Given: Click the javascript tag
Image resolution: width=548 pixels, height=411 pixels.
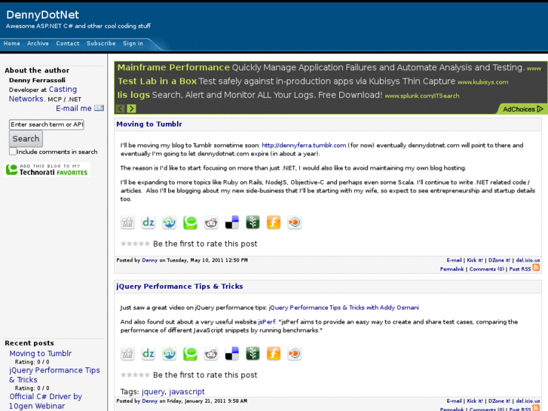Looking at the screenshot, I should [187, 391].
